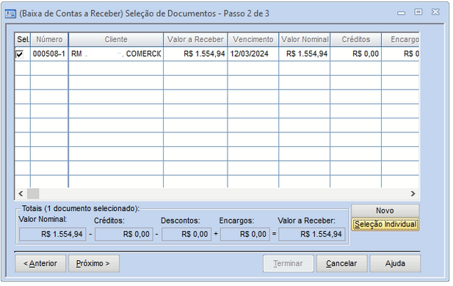Click the Valor a Receber column header

195,39
